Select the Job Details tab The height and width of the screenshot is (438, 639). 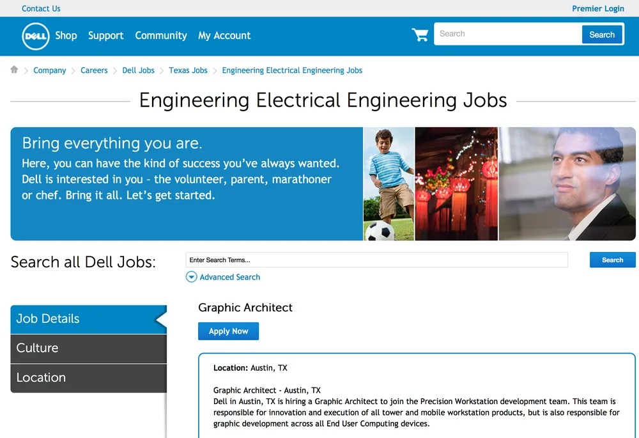pos(88,319)
